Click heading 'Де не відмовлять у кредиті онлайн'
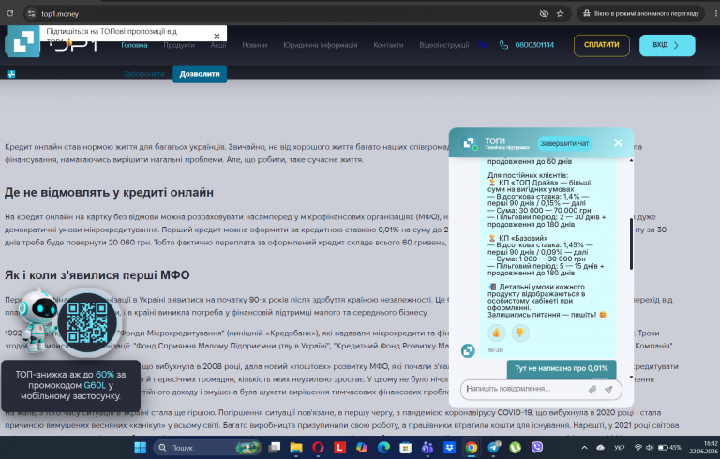Screen dimensions: 720x459 coord(110,192)
